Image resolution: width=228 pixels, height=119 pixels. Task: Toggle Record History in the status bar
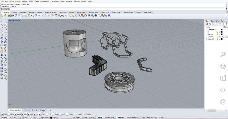(133, 118)
